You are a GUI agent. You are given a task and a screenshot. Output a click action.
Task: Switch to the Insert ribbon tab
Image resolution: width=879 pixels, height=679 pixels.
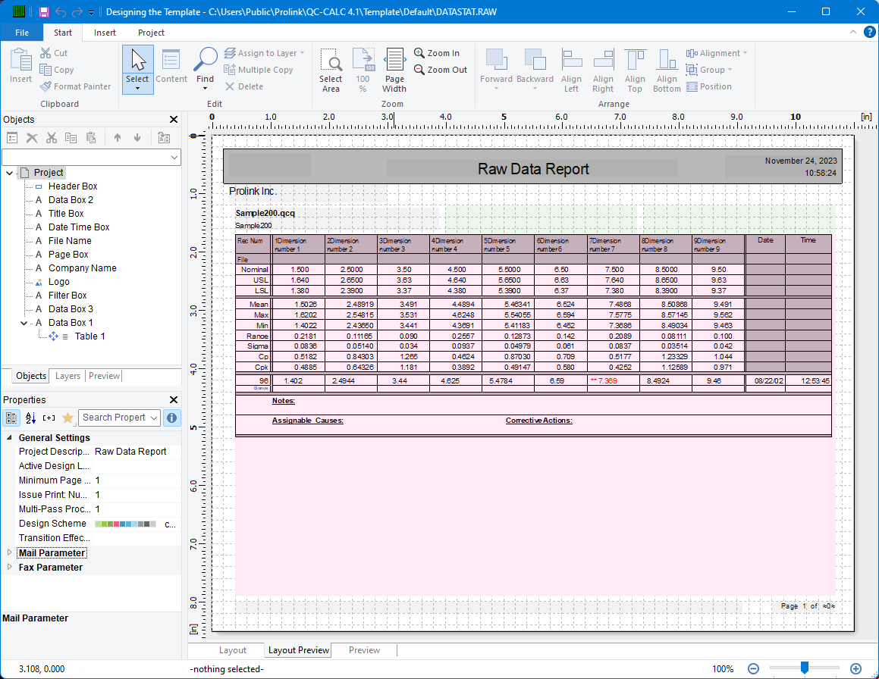pyautogui.click(x=105, y=33)
